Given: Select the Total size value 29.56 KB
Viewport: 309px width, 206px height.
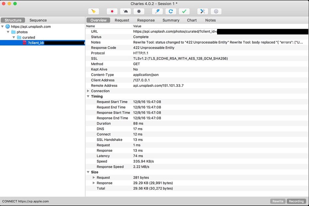Looking at the screenshot, I should 153,188.
